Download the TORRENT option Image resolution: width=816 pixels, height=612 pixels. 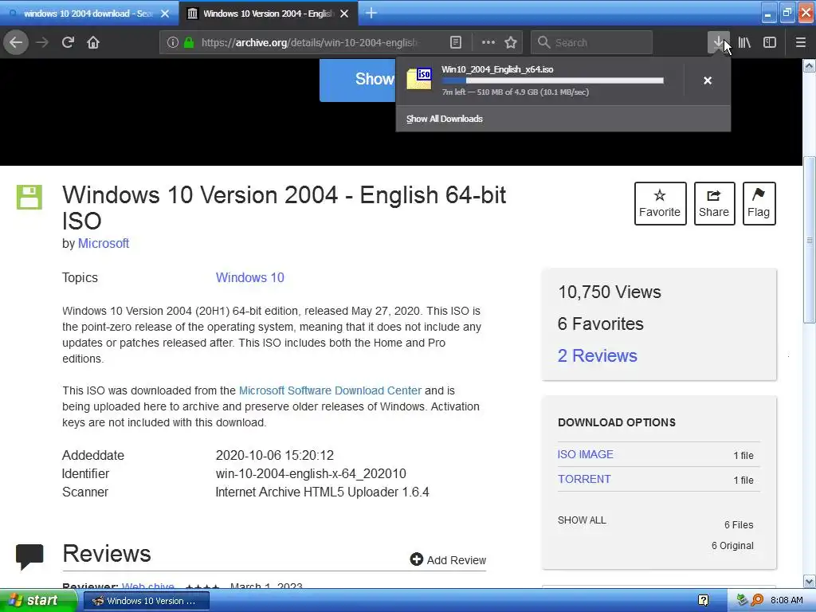tap(584, 479)
